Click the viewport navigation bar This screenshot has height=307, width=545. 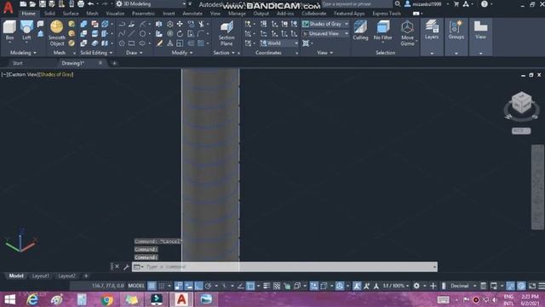[x=537, y=187]
